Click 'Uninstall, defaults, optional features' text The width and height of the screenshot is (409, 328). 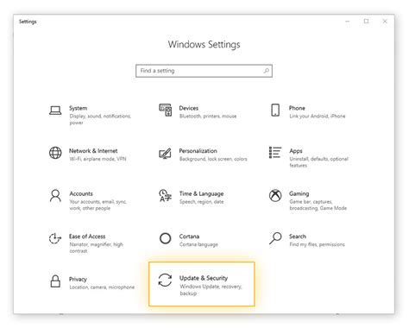point(318,162)
